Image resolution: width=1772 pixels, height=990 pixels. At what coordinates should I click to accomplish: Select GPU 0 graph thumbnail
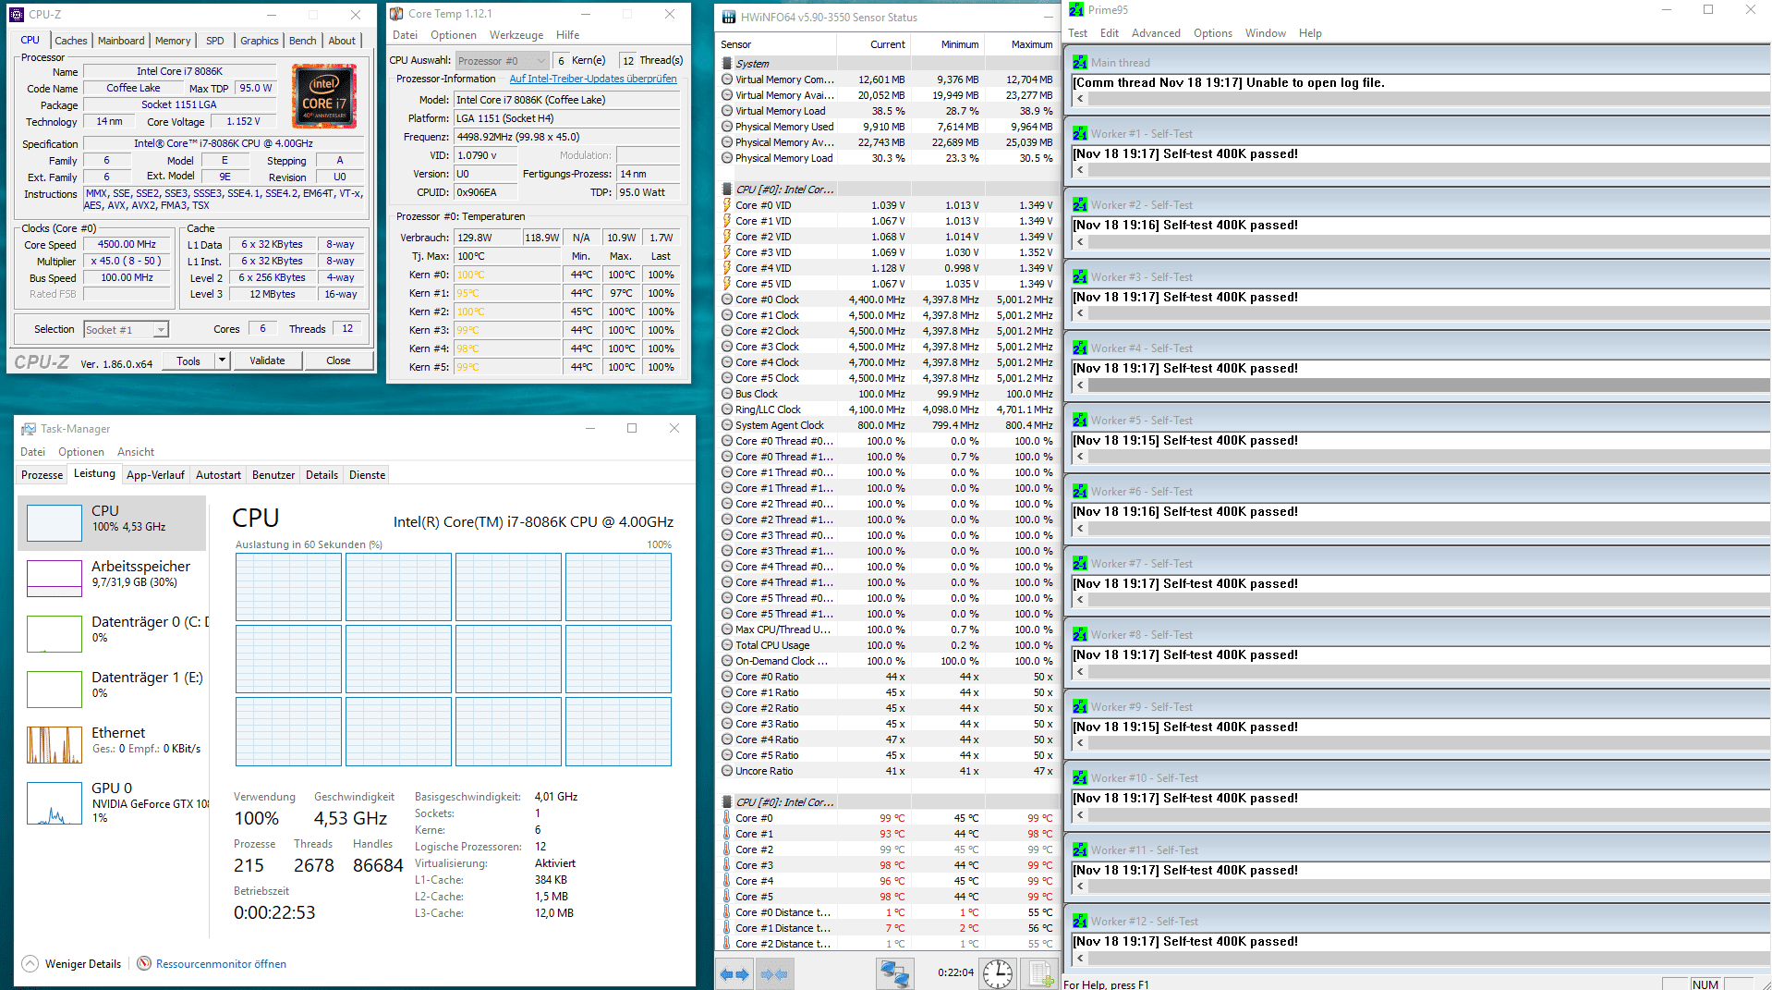click(x=55, y=803)
